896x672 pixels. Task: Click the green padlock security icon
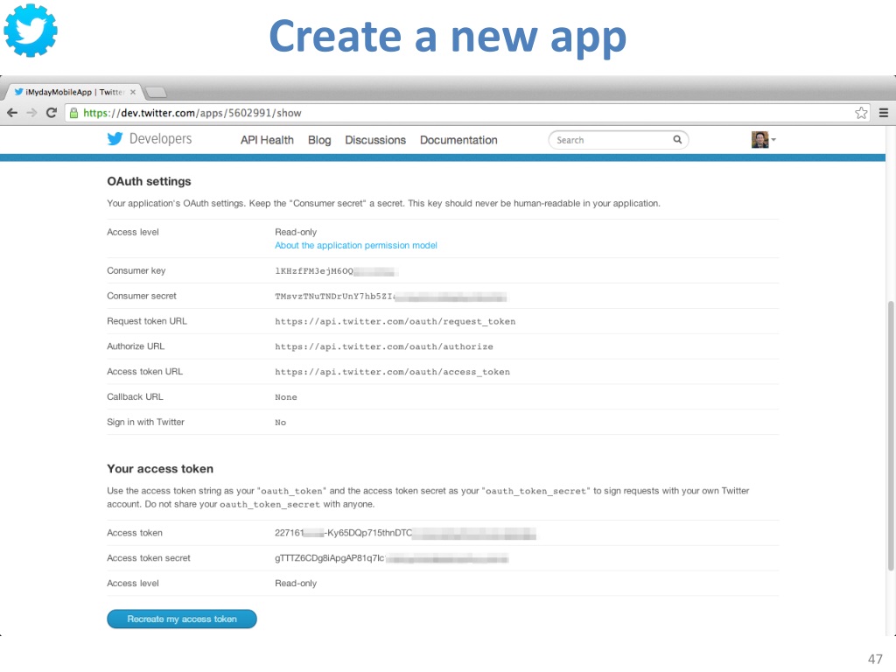pos(73,113)
